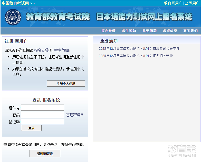201x163 pixels.
Task: Focus the 证件号 input field
Action: tap(43, 108)
